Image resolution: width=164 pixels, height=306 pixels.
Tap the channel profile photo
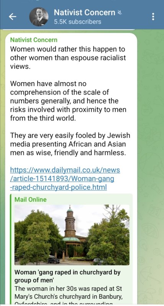39,17
